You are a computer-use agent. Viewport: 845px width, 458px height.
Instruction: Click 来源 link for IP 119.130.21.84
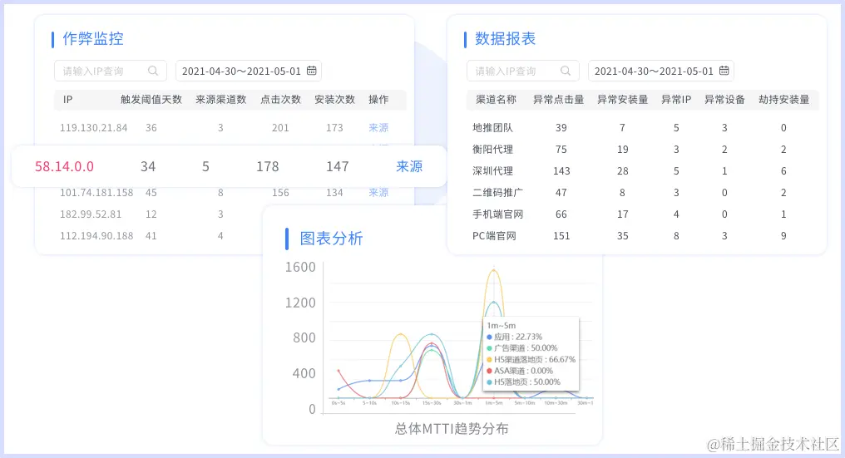378,128
